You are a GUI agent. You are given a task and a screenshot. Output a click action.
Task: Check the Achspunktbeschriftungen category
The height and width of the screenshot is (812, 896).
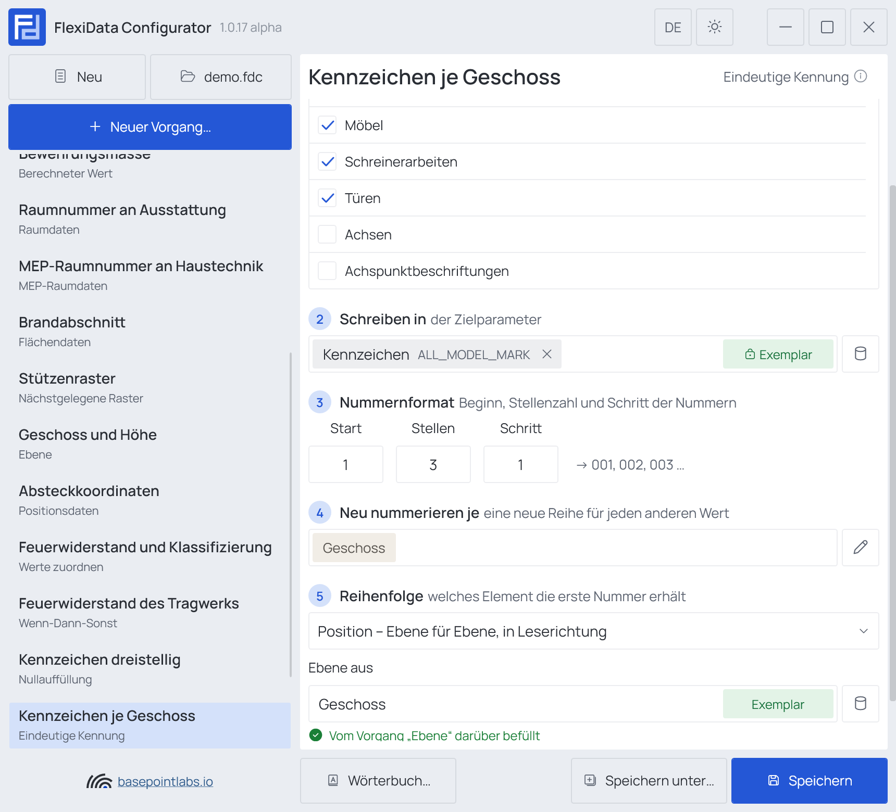pyautogui.click(x=327, y=271)
